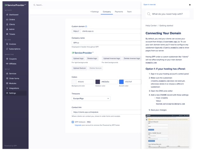Click the cPanel screenshot thumbnail
The height and width of the screenshot is (153, 197).
click(x=167, y=131)
